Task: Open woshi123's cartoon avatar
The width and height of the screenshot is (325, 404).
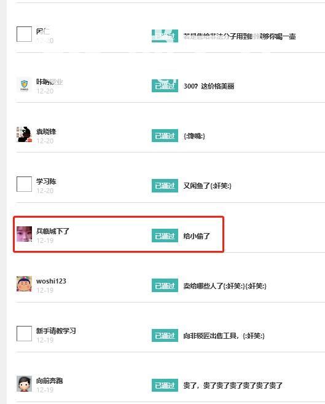Action: click(x=24, y=283)
